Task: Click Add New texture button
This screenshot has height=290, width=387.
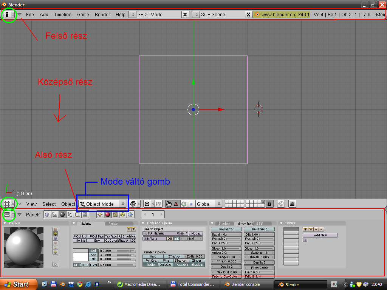Action: [x=320, y=235]
